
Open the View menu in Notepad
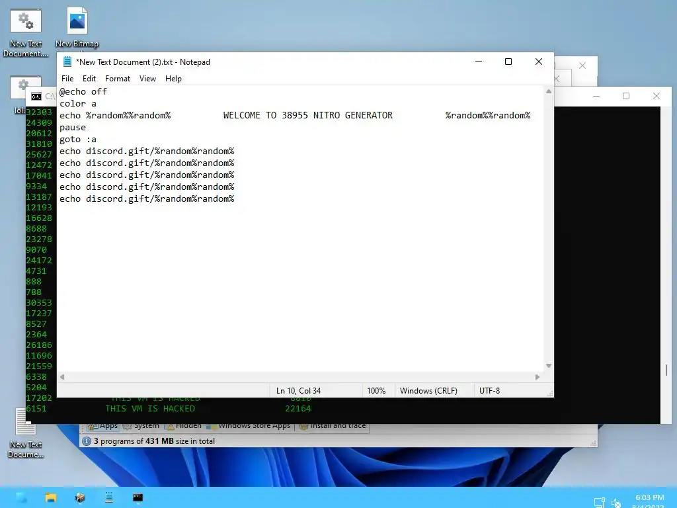[147, 79]
